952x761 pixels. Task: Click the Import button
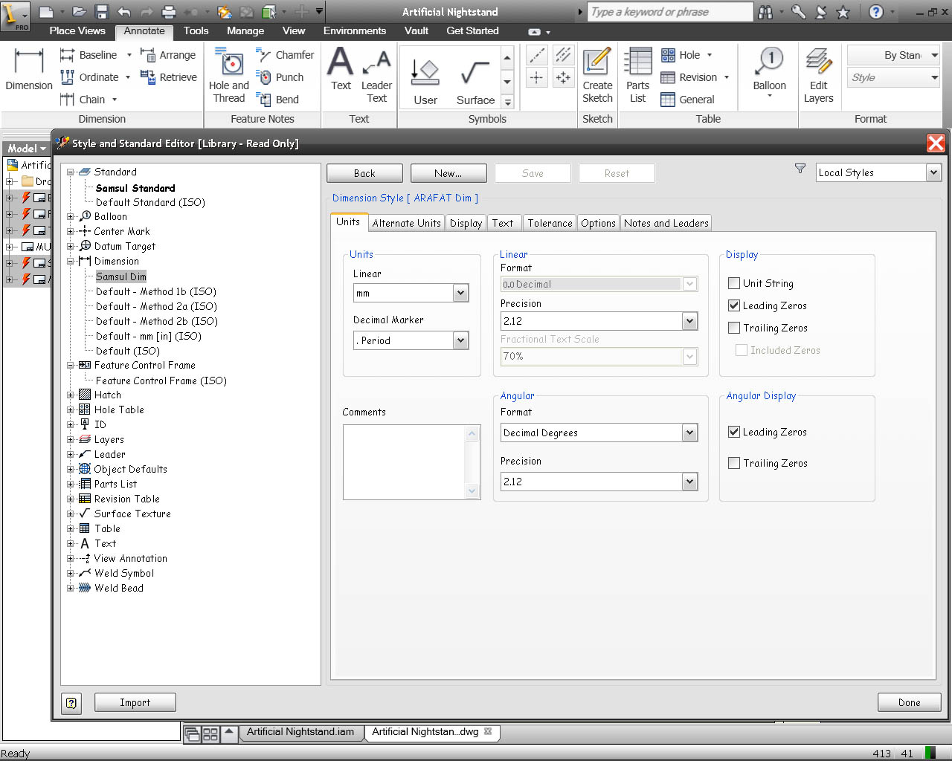tap(135, 702)
